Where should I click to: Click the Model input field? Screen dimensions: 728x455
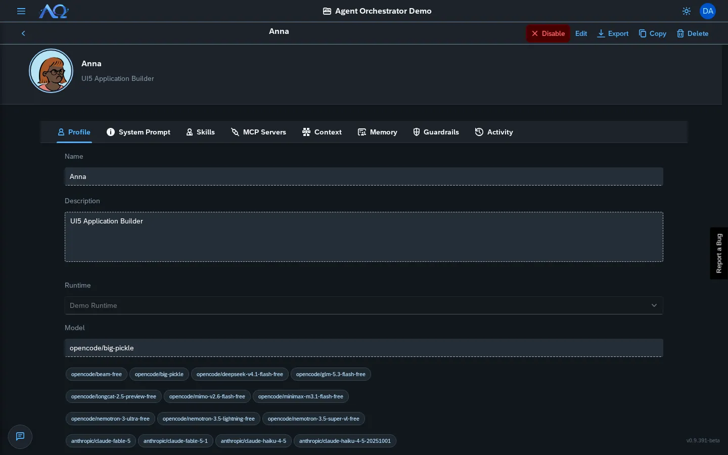coord(364,348)
